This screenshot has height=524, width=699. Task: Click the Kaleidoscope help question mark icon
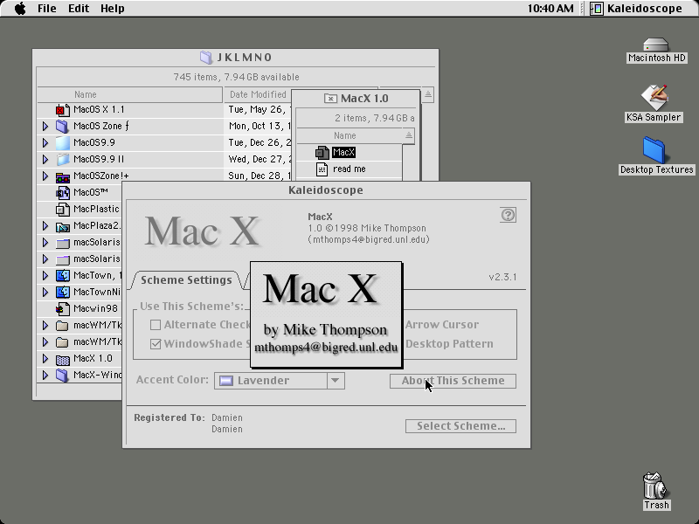click(509, 215)
